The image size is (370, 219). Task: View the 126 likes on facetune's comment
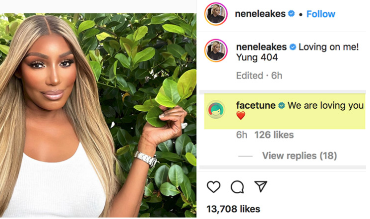274,135
